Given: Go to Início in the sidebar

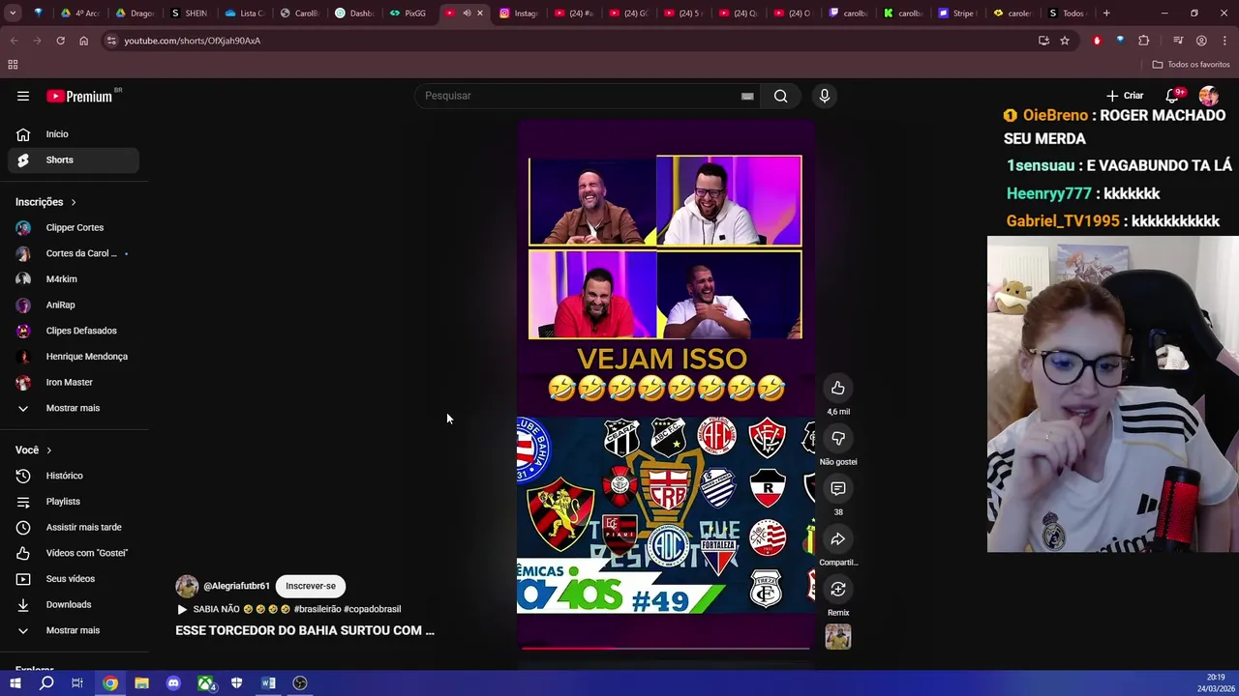Looking at the screenshot, I should [74, 134].
